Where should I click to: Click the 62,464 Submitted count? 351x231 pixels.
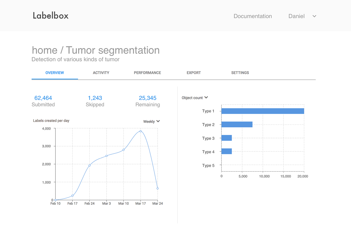point(43,98)
